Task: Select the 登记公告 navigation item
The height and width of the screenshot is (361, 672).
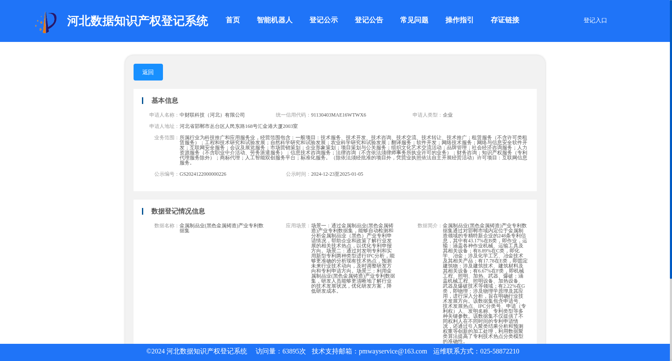Action: coord(369,20)
